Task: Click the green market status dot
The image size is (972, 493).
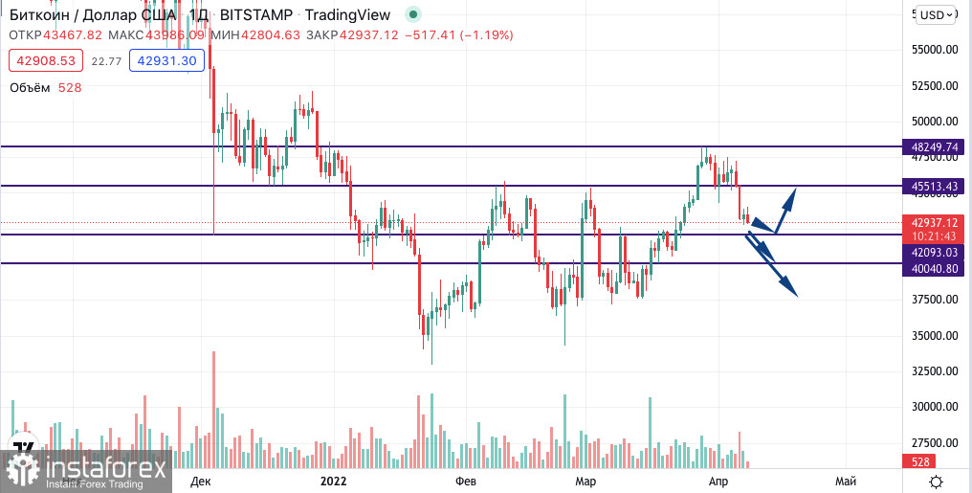Action: pyautogui.click(x=412, y=15)
